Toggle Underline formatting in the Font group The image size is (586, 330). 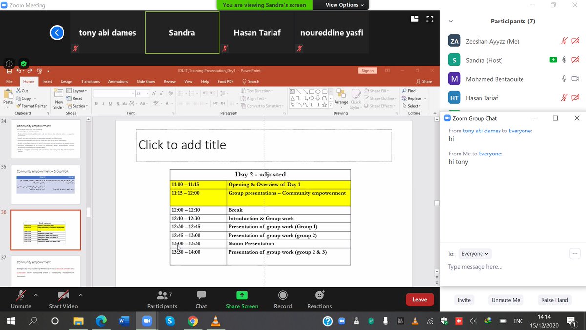[110, 103]
